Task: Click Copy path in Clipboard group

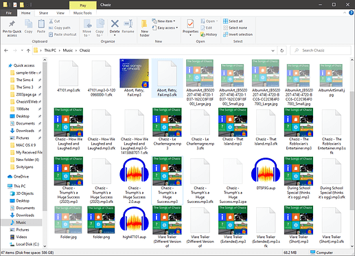Action: 60,28
